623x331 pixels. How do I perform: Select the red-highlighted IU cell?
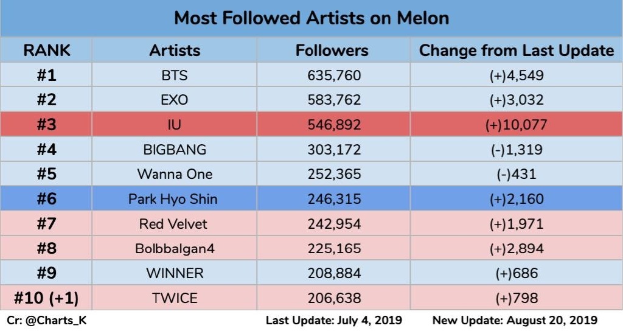(x=175, y=124)
